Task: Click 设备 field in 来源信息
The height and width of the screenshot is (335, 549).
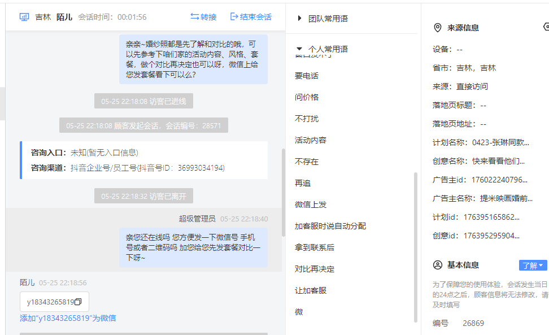Action: pyautogui.click(x=447, y=49)
